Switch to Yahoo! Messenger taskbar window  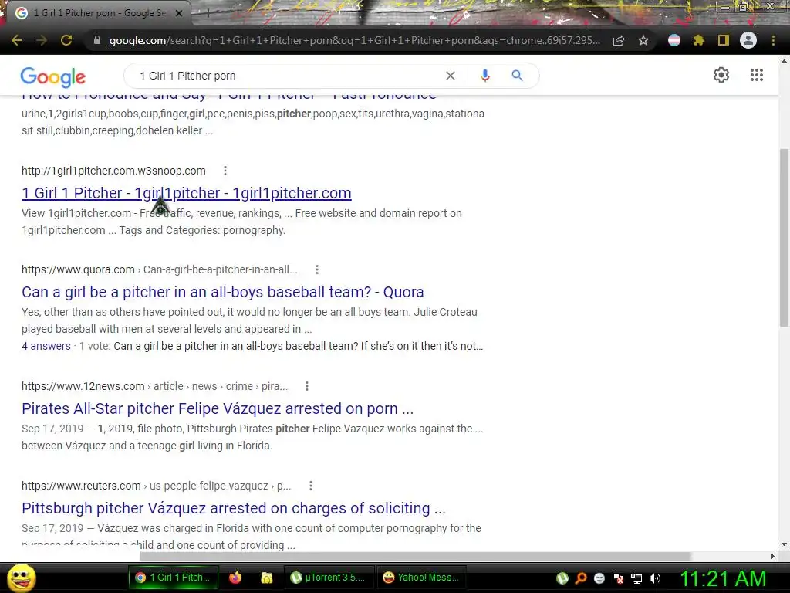coord(422,578)
